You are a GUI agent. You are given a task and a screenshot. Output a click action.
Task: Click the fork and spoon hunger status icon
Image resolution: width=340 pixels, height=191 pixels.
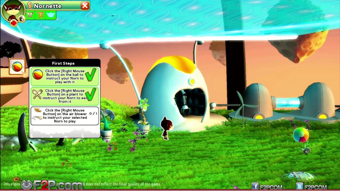click(x=30, y=15)
